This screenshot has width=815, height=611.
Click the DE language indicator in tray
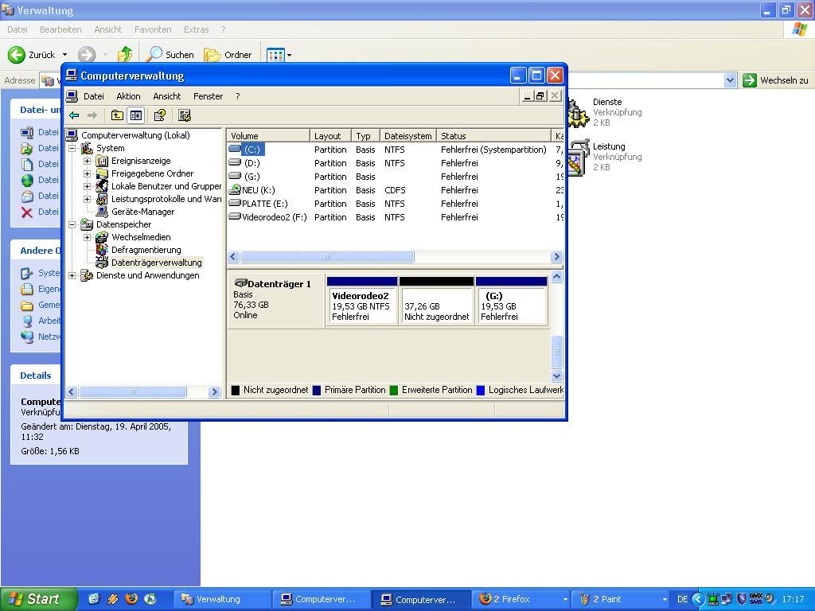682,599
